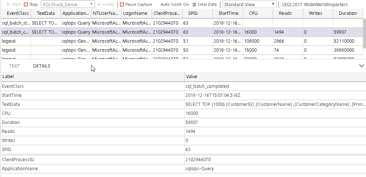Click the StartTime column header
This screenshot has height=177, width=366.
tap(228, 13)
